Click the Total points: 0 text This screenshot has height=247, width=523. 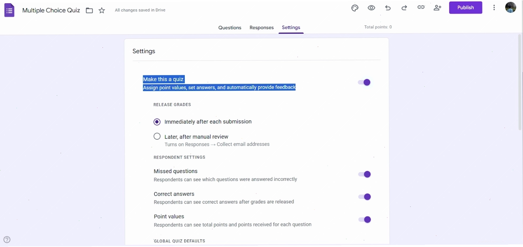pyautogui.click(x=378, y=27)
